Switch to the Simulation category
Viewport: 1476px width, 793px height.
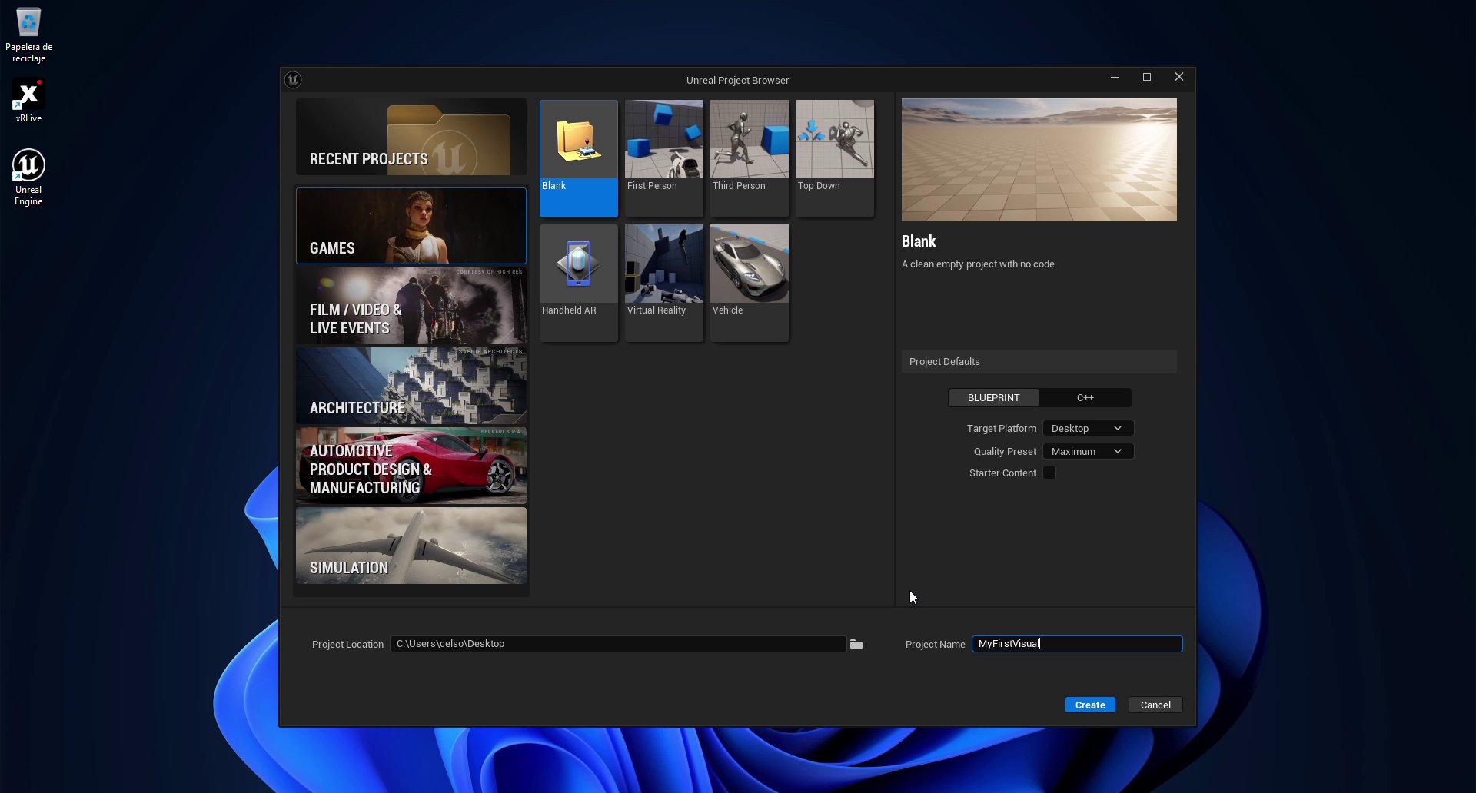coord(411,546)
